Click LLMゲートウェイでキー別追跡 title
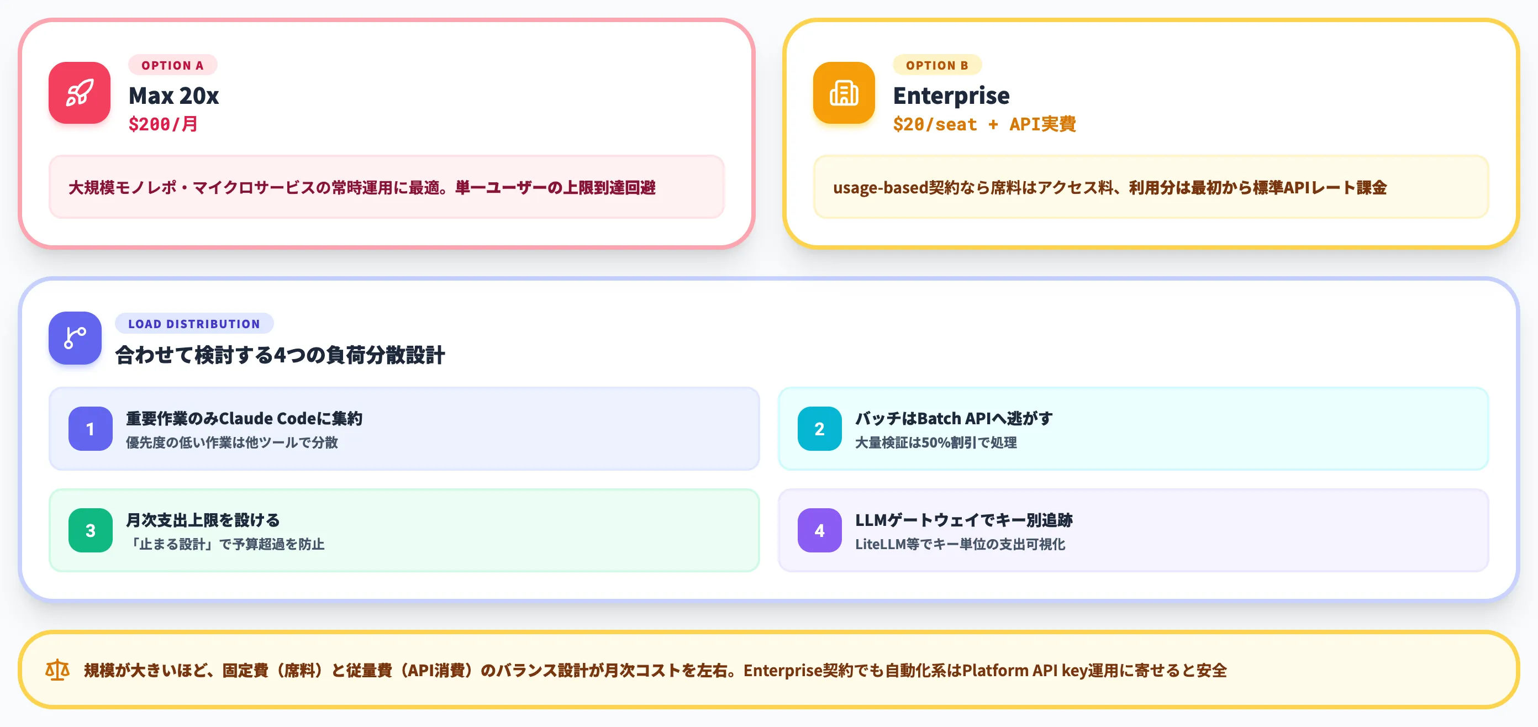The image size is (1538, 727). pyautogui.click(x=963, y=520)
